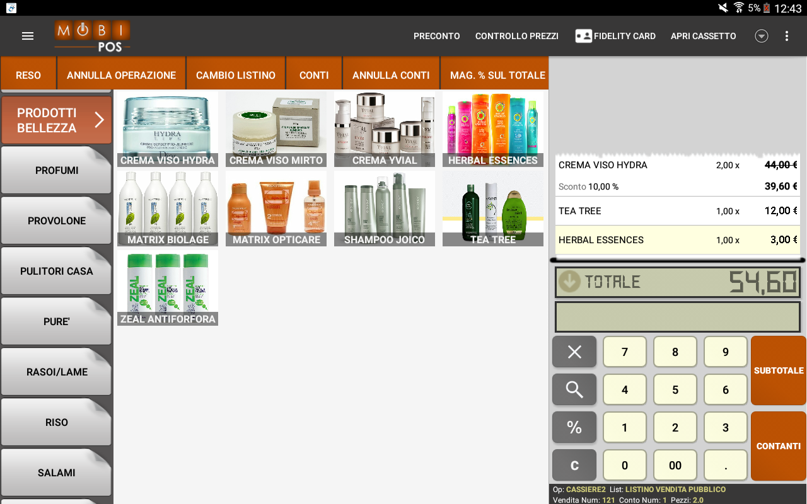Select APRI CASSETTO in header
The image size is (807, 504).
[704, 36]
